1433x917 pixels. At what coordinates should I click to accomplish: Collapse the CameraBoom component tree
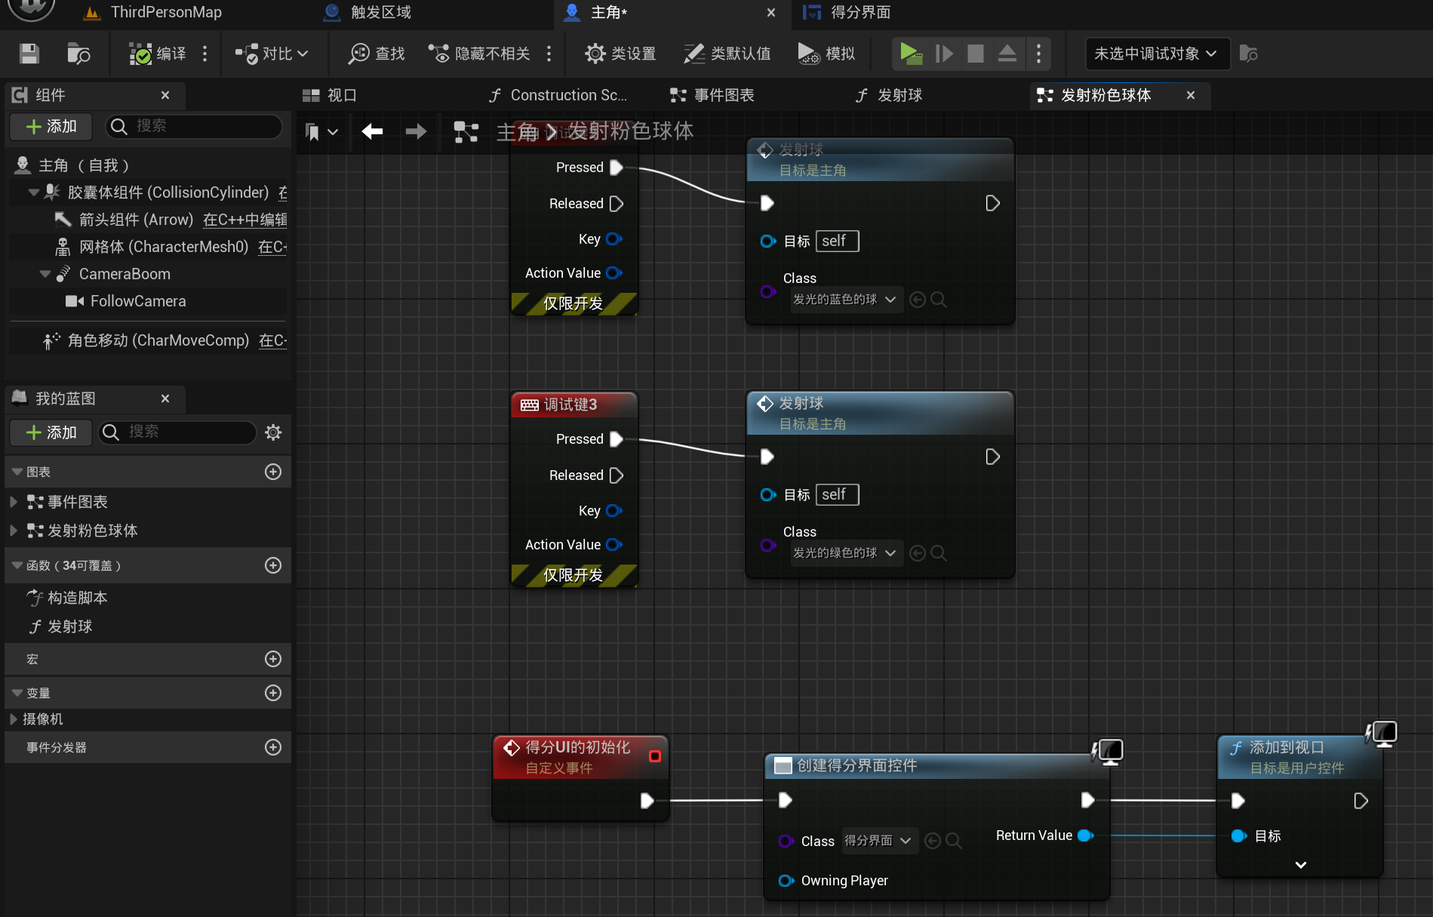pos(45,274)
